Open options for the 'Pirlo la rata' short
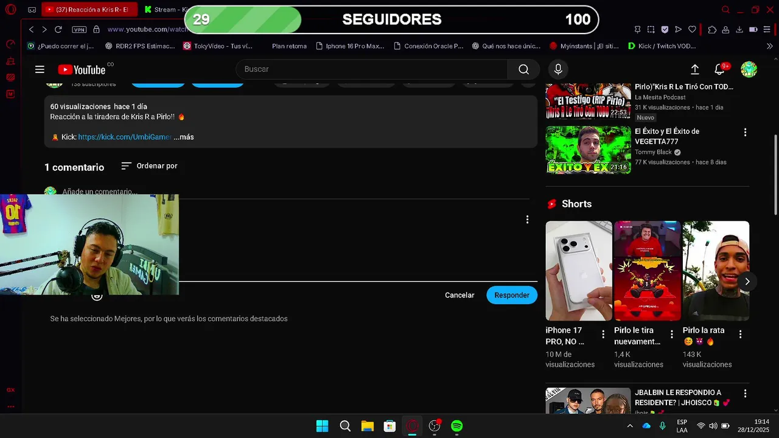The image size is (779, 438). click(741, 334)
